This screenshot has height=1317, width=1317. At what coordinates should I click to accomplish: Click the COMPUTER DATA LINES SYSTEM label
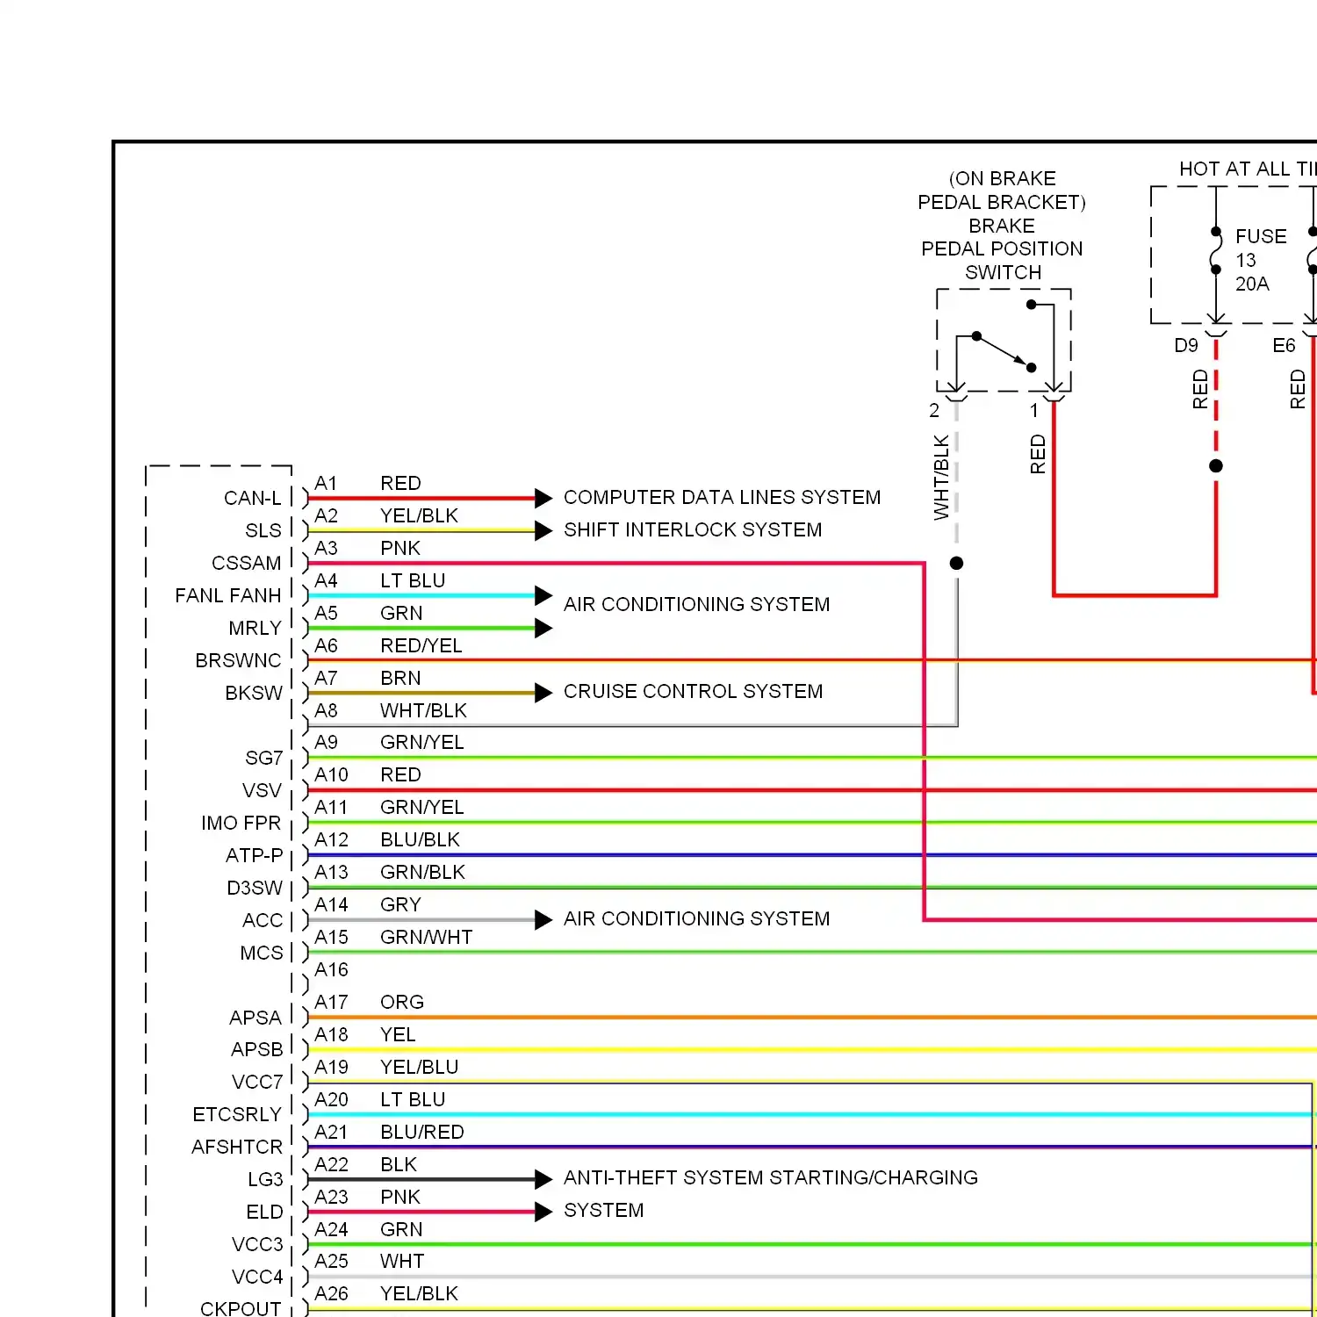point(722,498)
